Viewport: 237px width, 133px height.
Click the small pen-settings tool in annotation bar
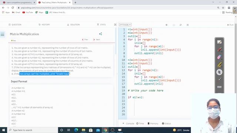(x=220, y=79)
